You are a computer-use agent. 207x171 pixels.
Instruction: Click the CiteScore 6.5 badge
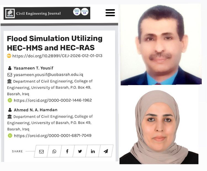(x=85, y=12)
